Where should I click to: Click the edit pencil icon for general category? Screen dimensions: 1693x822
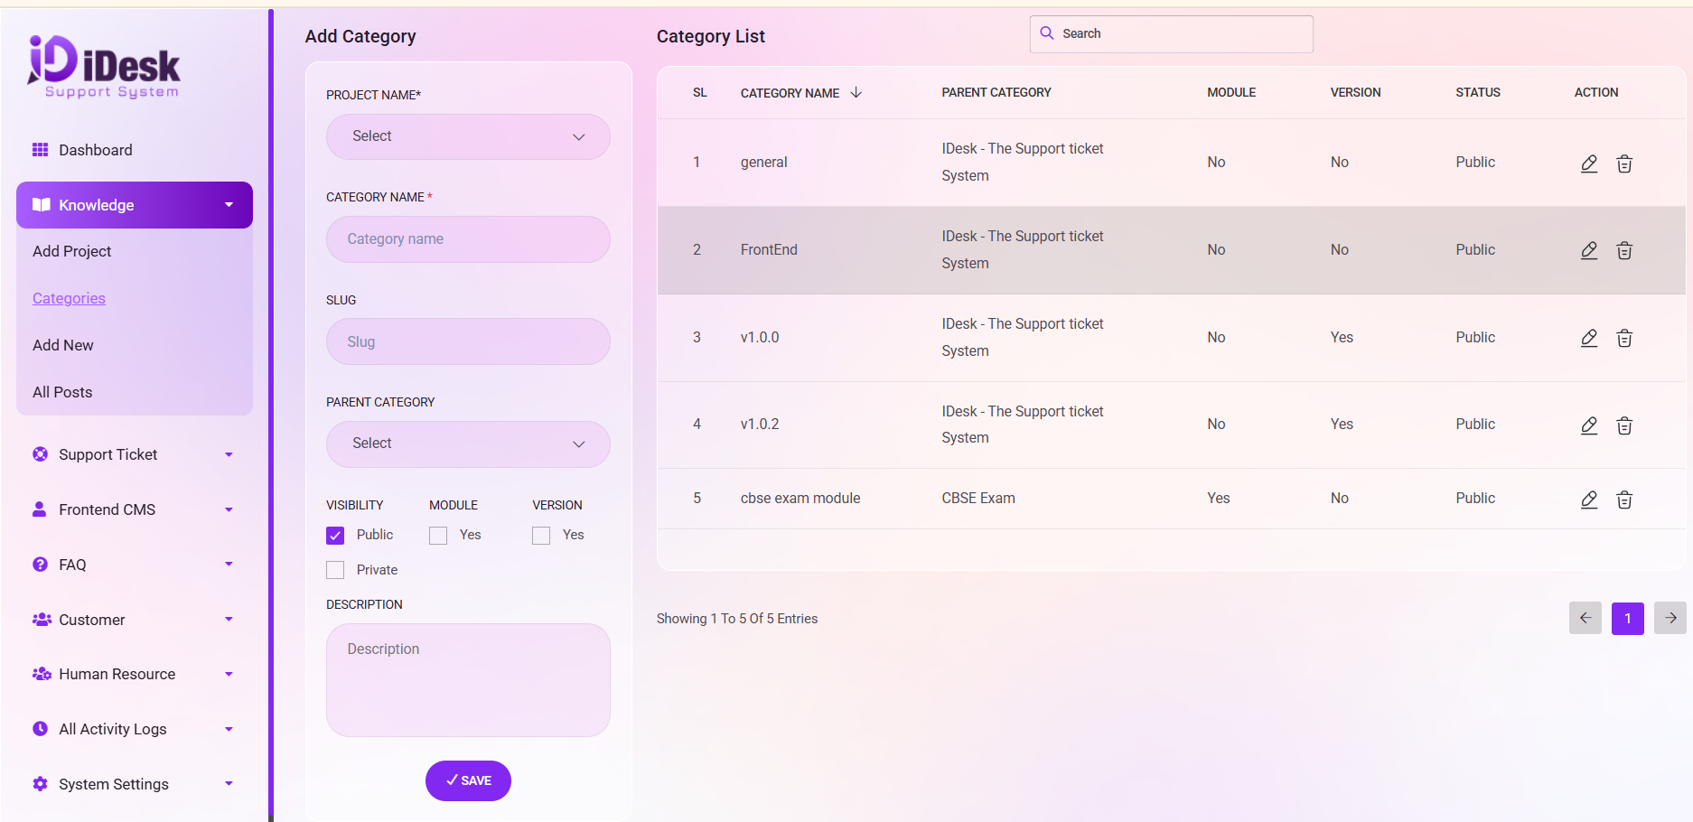[x=1588, y=163]
